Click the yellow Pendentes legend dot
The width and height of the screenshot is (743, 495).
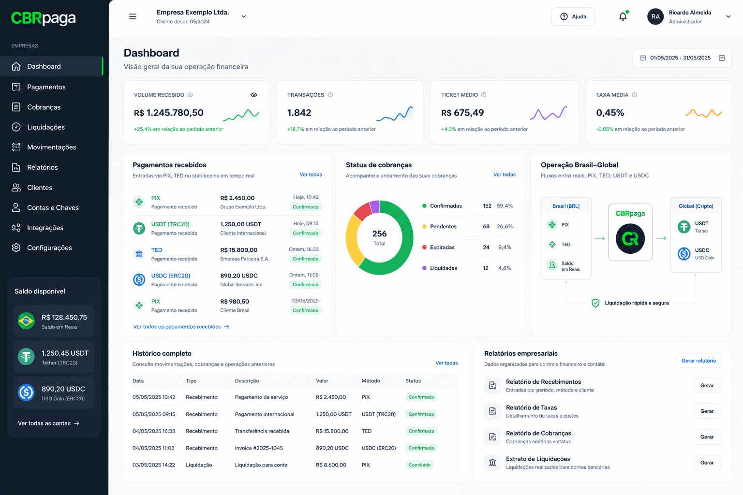click(x=424, y=227)
